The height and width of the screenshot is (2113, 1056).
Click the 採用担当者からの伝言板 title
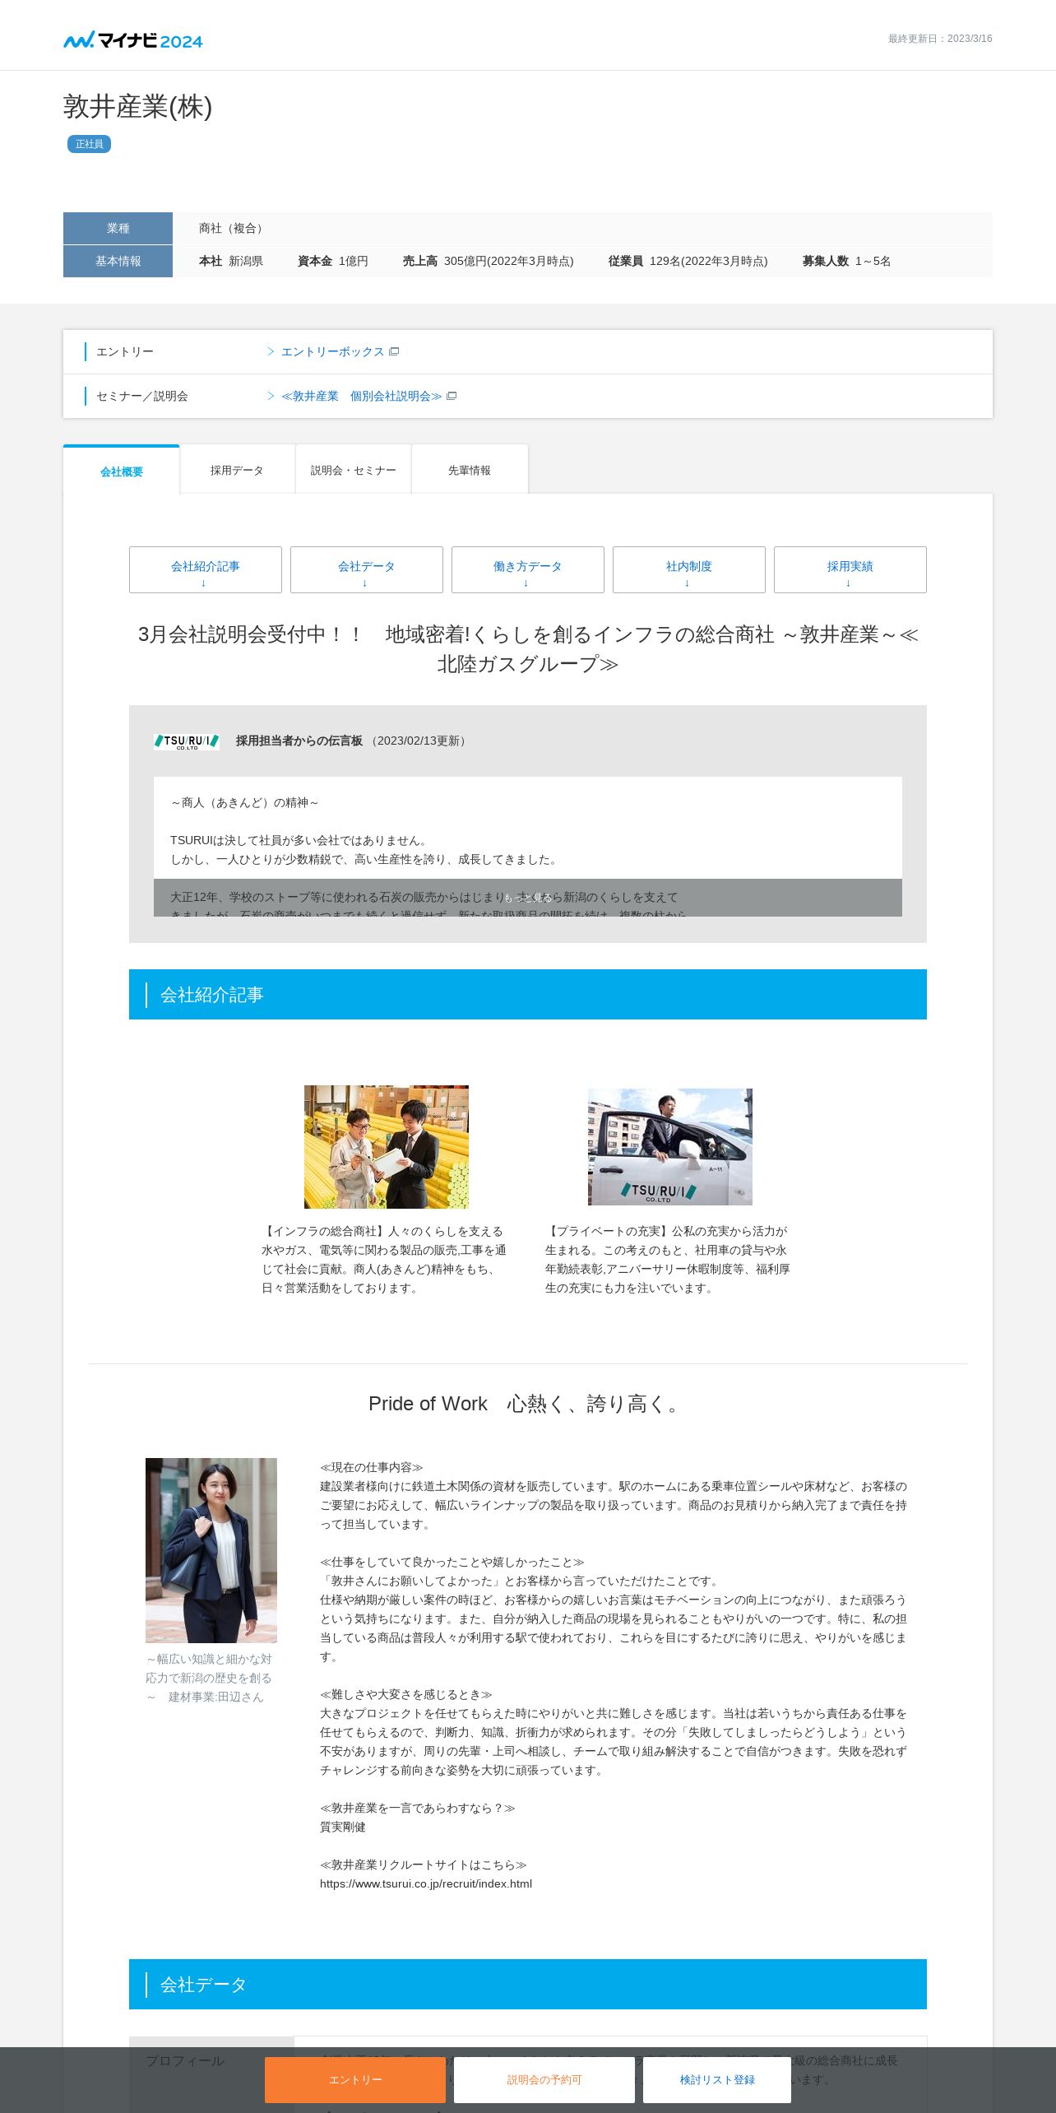(299, 741)
